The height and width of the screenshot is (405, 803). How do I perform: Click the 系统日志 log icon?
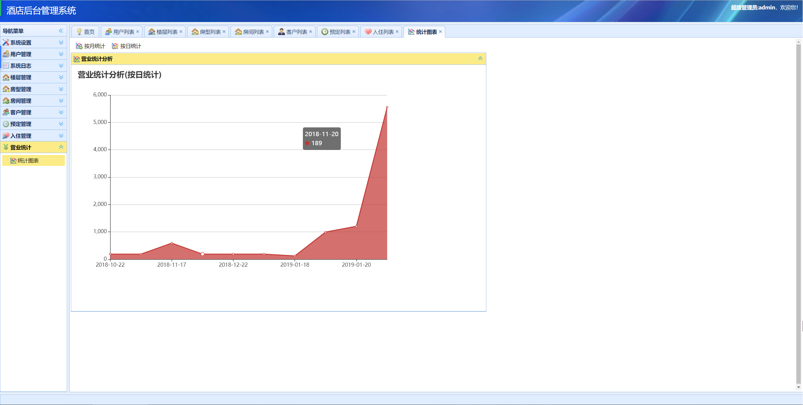(6, 65)
